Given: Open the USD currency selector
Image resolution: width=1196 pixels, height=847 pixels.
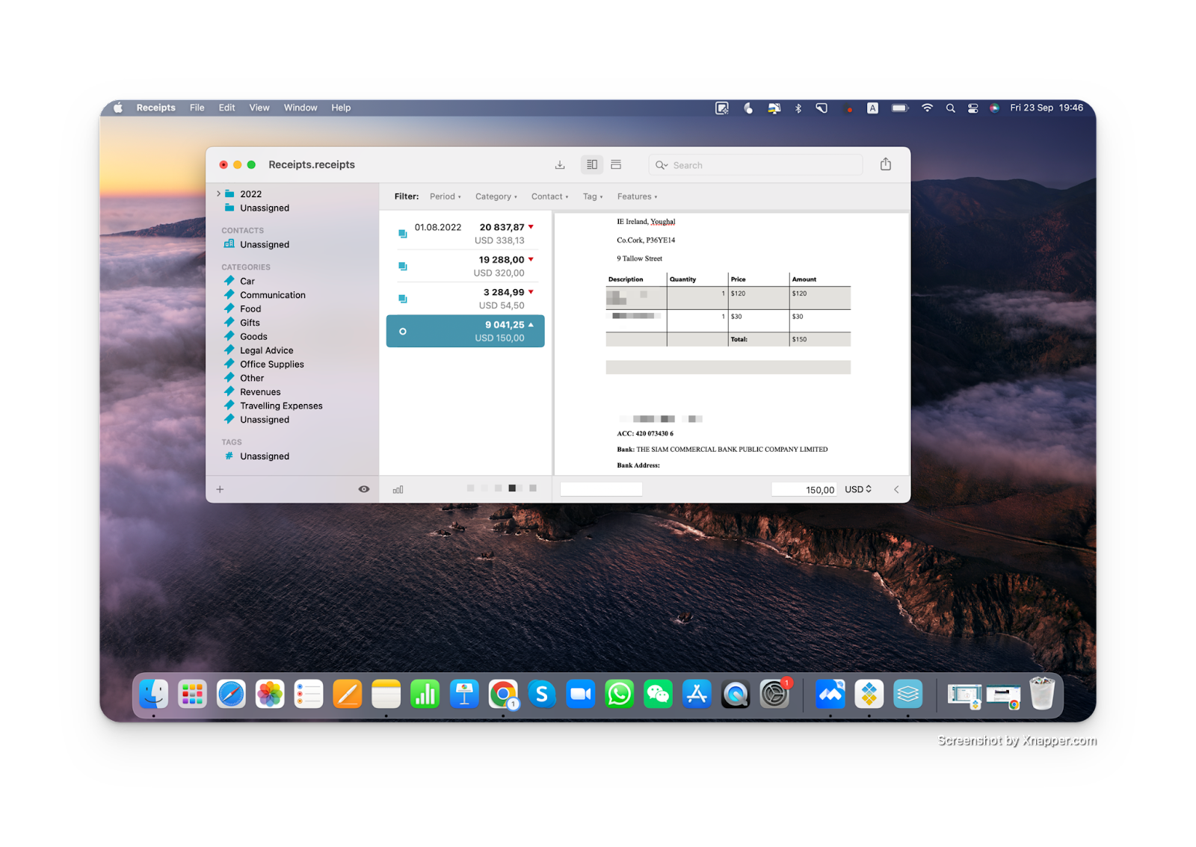Looking at the screenshot, I should (858, 490).
